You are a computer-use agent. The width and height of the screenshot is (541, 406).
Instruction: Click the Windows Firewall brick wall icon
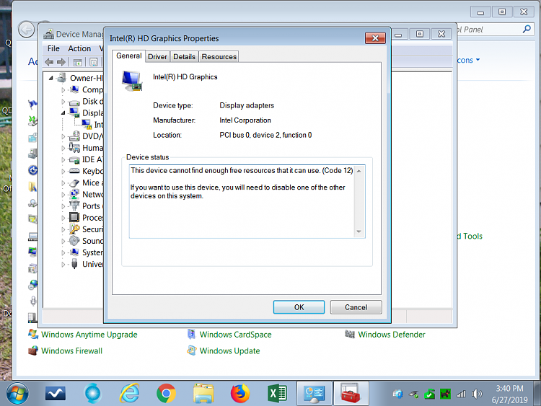pos(33,350)
